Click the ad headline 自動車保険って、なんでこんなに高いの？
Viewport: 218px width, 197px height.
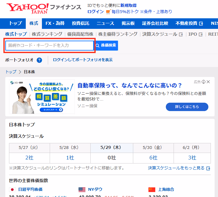point(129,85)
